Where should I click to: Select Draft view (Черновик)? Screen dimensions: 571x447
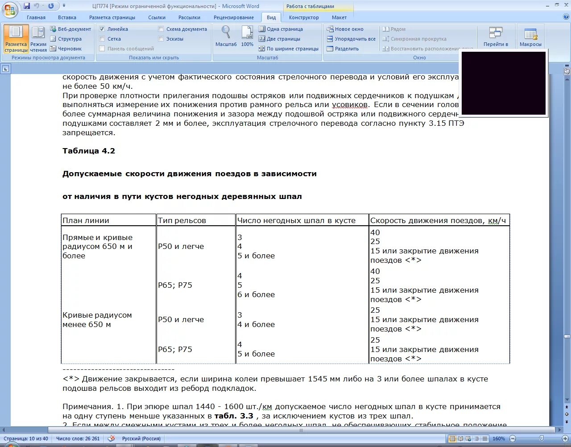(x=66, y=49)
